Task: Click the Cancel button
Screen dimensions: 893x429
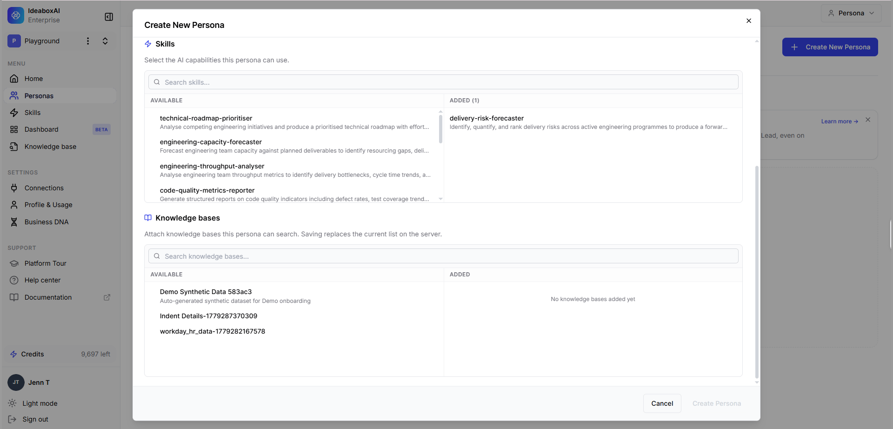Action: [662, 403]
